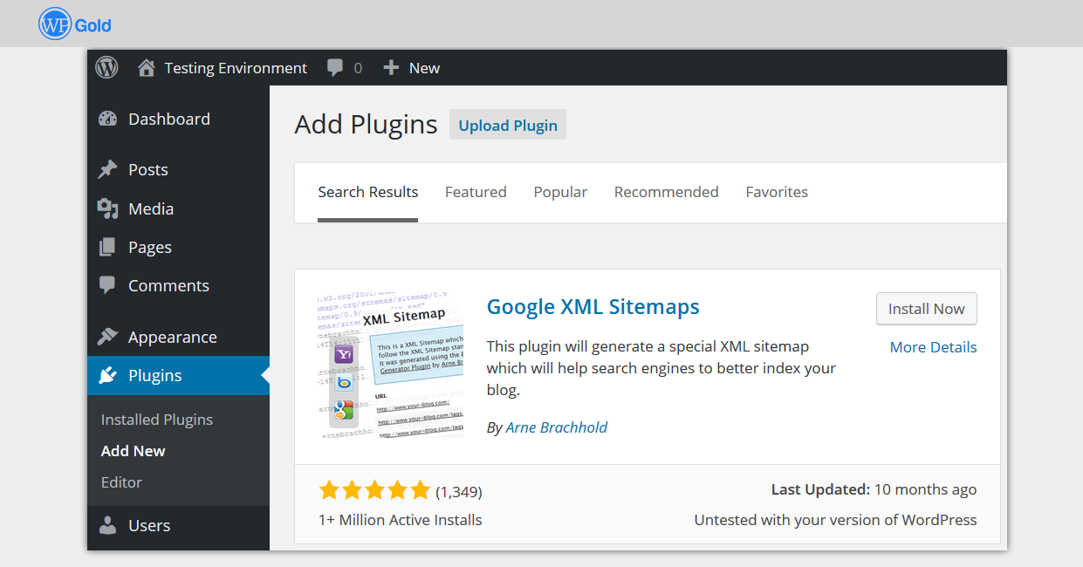Image resolution: width=1083 pixels, height=567 pixels.
Task: Click the Dashboard gauge icon
Action: pos(107,120)
